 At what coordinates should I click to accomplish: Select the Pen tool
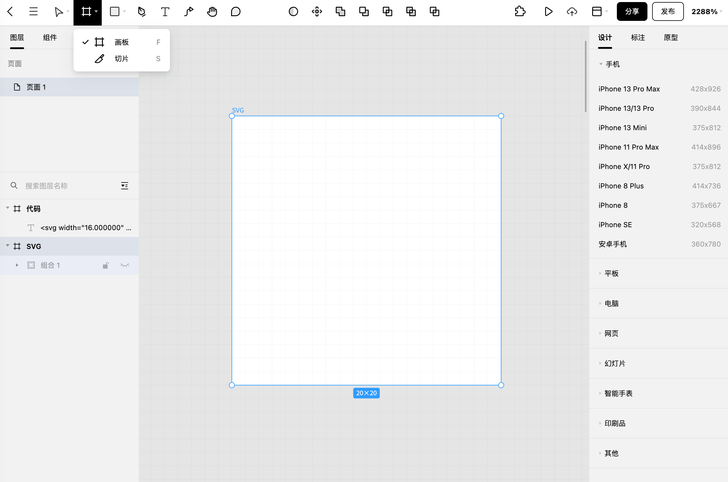[x=141, y=12]
